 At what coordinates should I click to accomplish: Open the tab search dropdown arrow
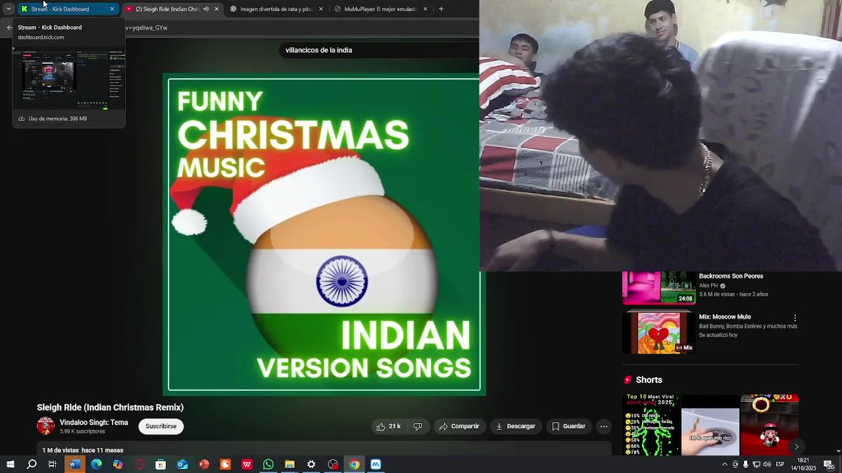(x=8, y=9)
